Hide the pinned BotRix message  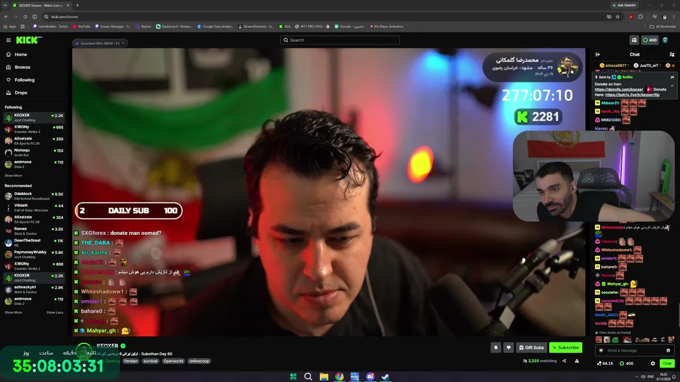(672, 77)
